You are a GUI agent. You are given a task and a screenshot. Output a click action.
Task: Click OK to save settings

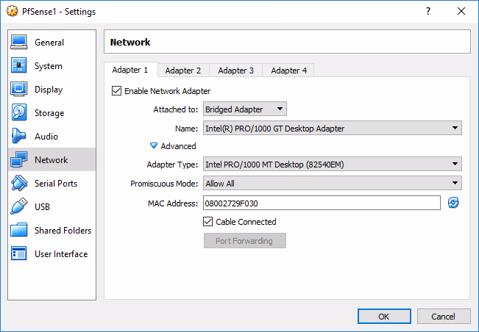click(x=384, y=317)
